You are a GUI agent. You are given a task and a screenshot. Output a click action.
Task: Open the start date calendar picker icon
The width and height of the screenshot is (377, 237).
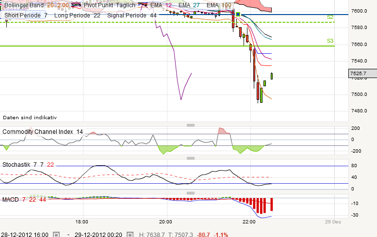click(56, 235)
